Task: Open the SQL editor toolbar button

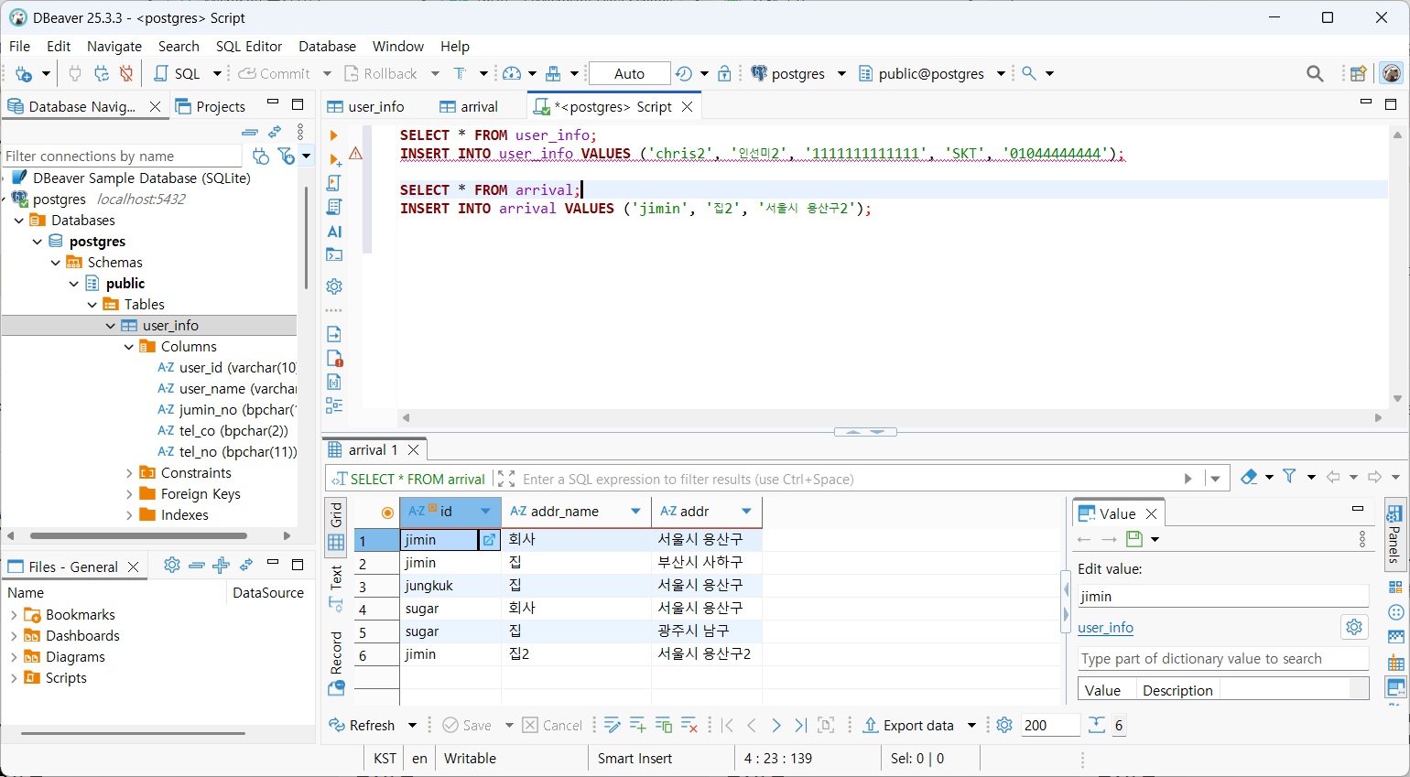Action: (177, 73)
